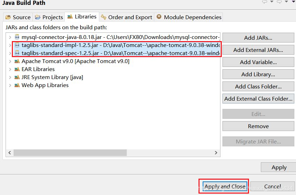The height and width of the screenshot is (195, 296).
Task: Expand the taglibs-standard-spec-1.2.5.jar entry
Action: [x=10, y=53]
